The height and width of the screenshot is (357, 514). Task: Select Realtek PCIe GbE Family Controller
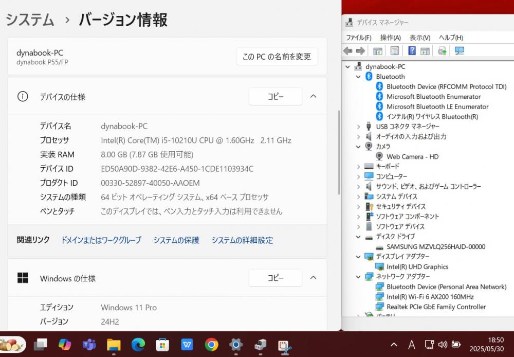click(x=436, y=307)
